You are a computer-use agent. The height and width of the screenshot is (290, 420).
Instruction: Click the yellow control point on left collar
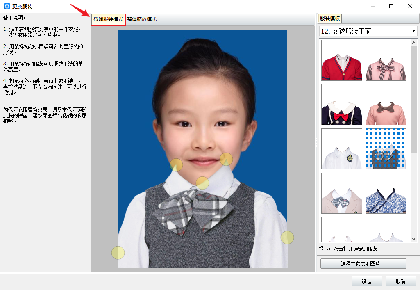[x=176, y=165]
